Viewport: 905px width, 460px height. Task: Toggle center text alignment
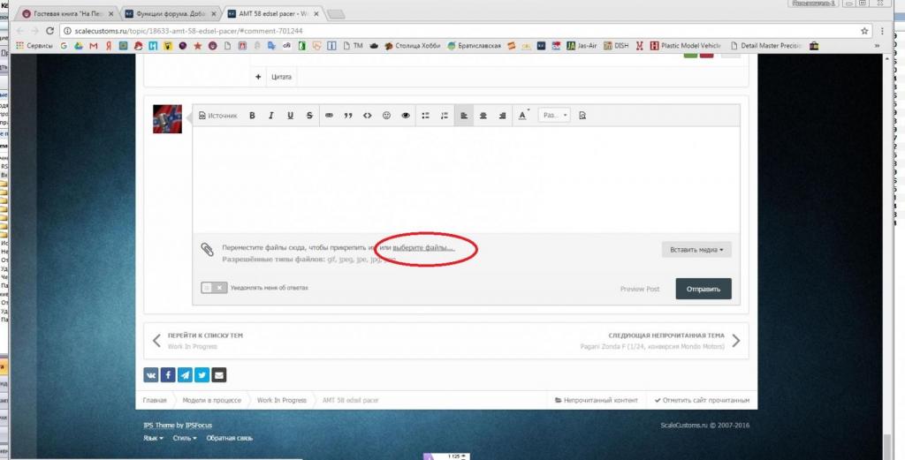pyautogui.click(x=483, y=116)
